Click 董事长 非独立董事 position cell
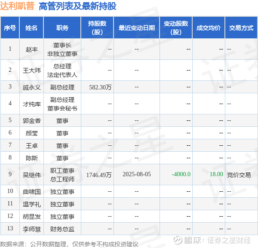258x248 pixels. pyautogui.click(x=62, y=49)
